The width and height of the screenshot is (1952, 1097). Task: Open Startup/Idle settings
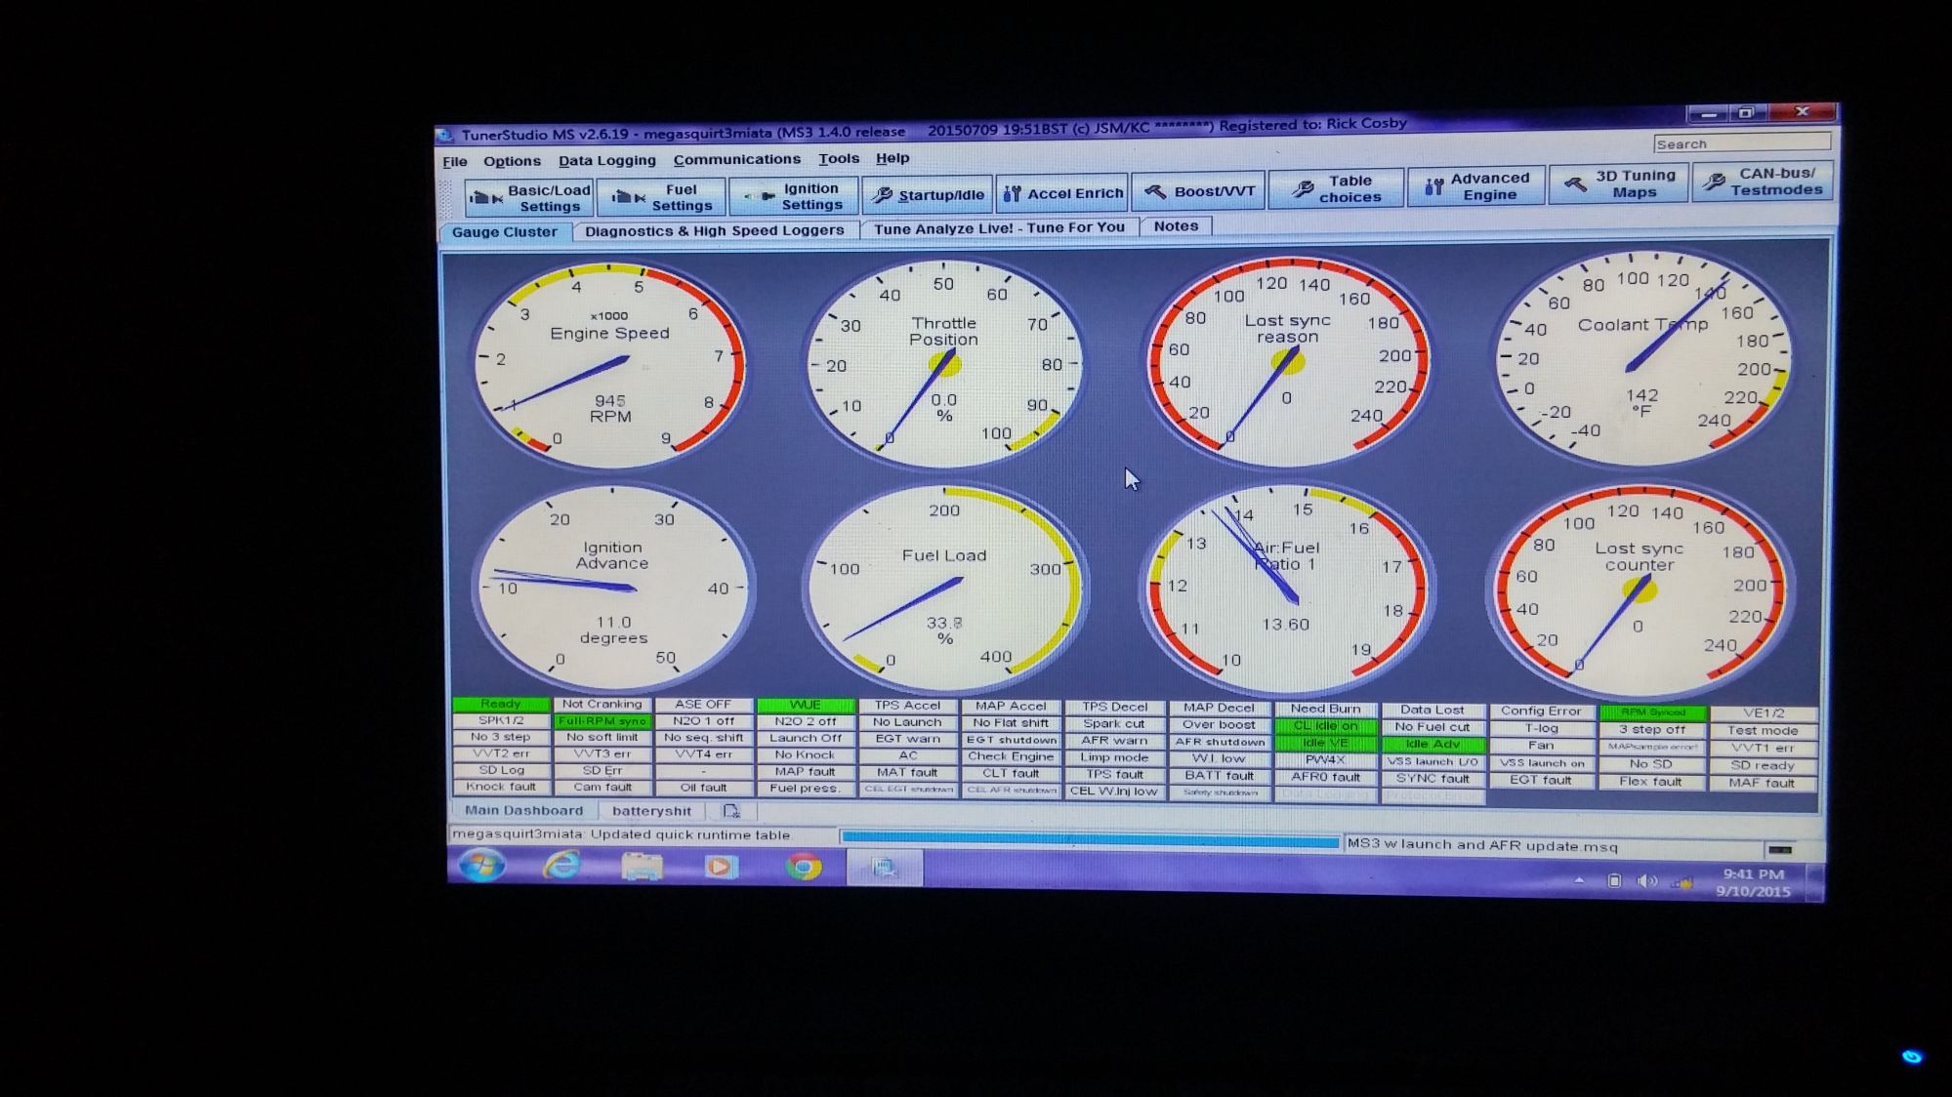pos(928,195)
